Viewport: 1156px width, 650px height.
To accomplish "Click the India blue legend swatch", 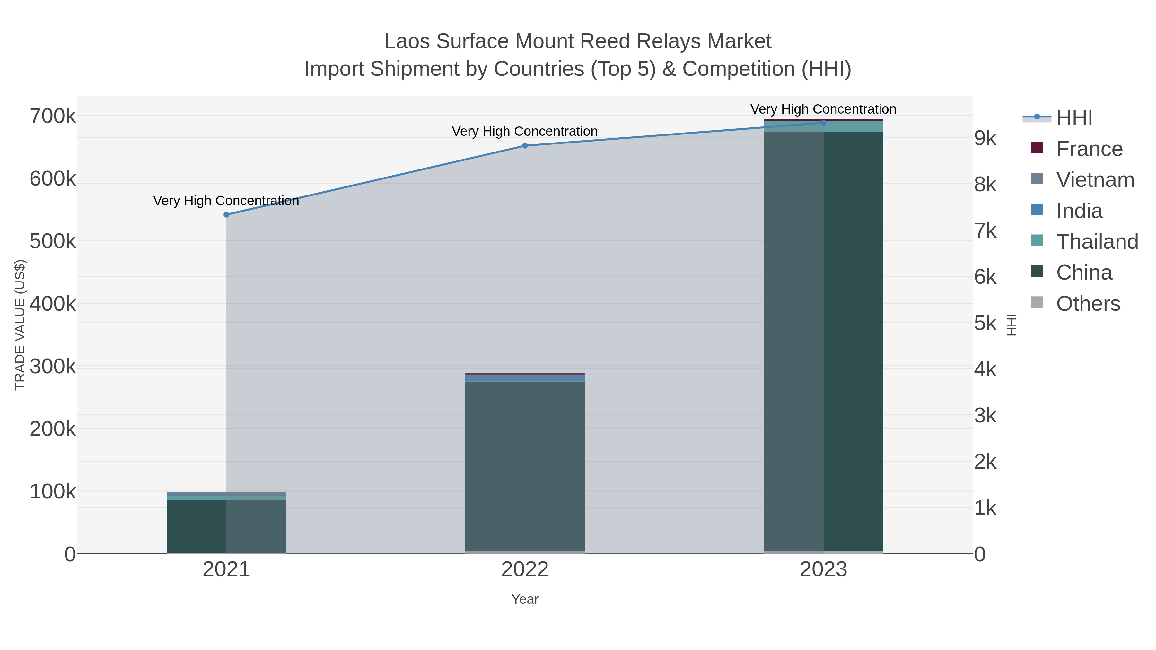I will pyautogui.click(x=1037, y=210).
